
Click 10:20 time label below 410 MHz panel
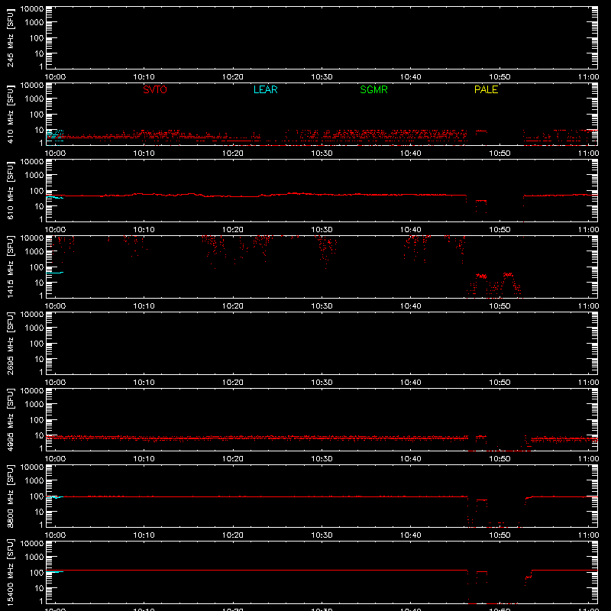coord(233,154)
